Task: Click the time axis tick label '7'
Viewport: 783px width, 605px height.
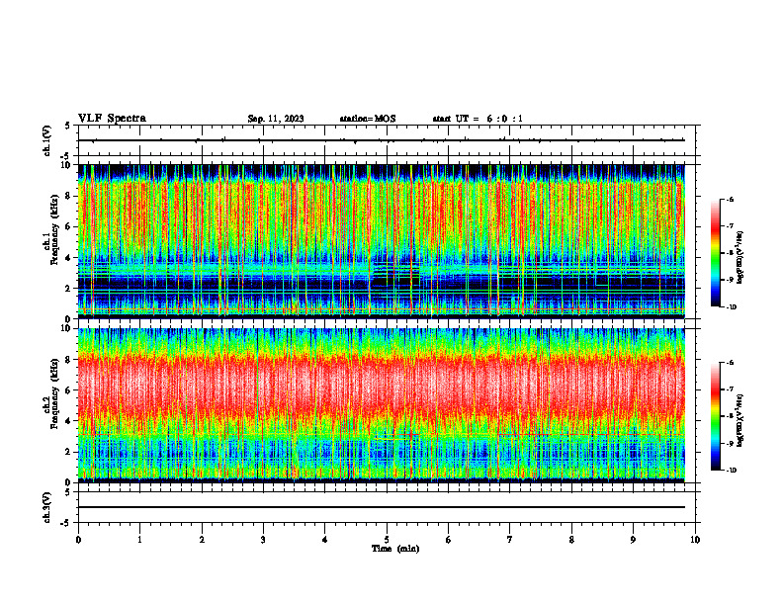Action: pos(510,540)
